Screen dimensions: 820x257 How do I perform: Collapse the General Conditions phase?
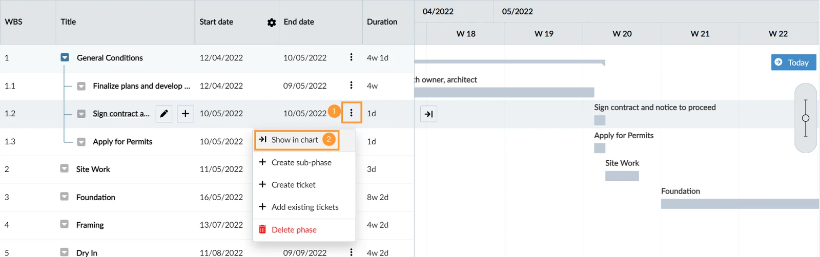coord(65,57)
